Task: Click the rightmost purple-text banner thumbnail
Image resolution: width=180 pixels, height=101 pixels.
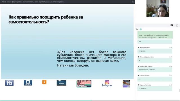Action: pyautogui.click(x=126, y=84)
